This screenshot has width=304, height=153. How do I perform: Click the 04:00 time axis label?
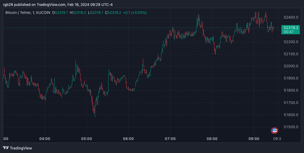(x=45, y=139)
